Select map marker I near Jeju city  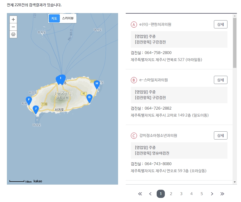(x=61, y=79)
